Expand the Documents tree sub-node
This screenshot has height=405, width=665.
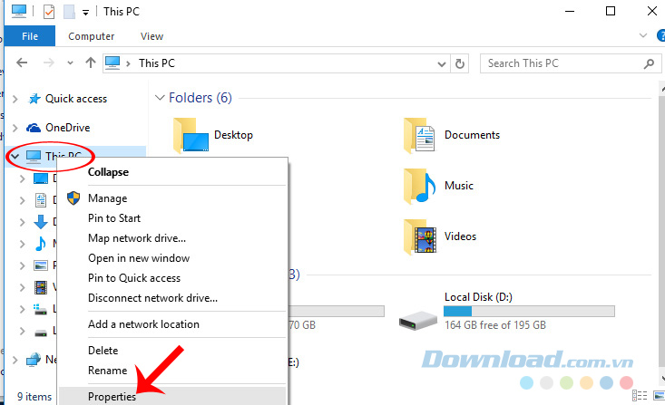pyautogui.click(x=22, y=200)
